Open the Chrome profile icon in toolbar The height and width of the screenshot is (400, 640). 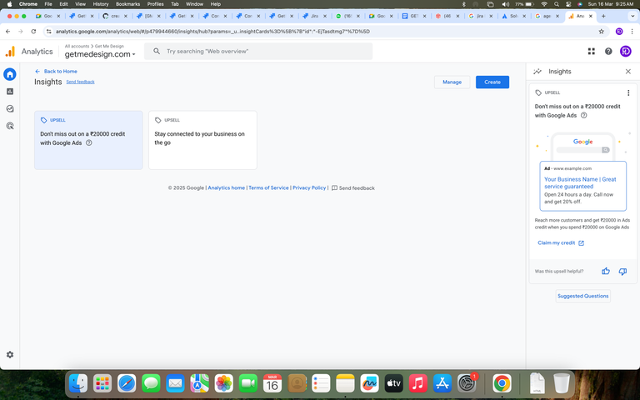coord(619,32)
